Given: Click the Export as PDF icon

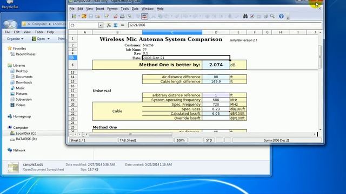Looking at the screenshot, I should click(x=115, y=16).
